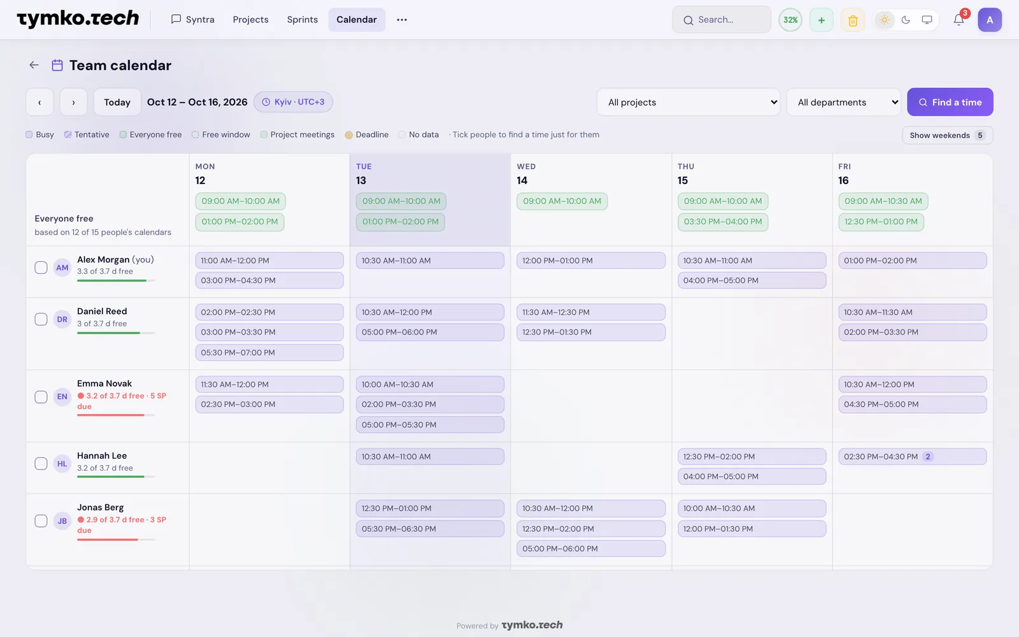Click the Find a time button
This screenshot has height=637, width=1019.
click(950, 102)
